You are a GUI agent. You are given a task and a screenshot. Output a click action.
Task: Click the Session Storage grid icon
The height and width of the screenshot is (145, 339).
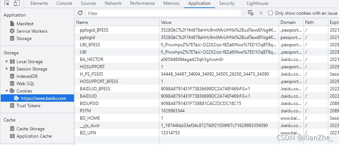click(x=12, y=69)
